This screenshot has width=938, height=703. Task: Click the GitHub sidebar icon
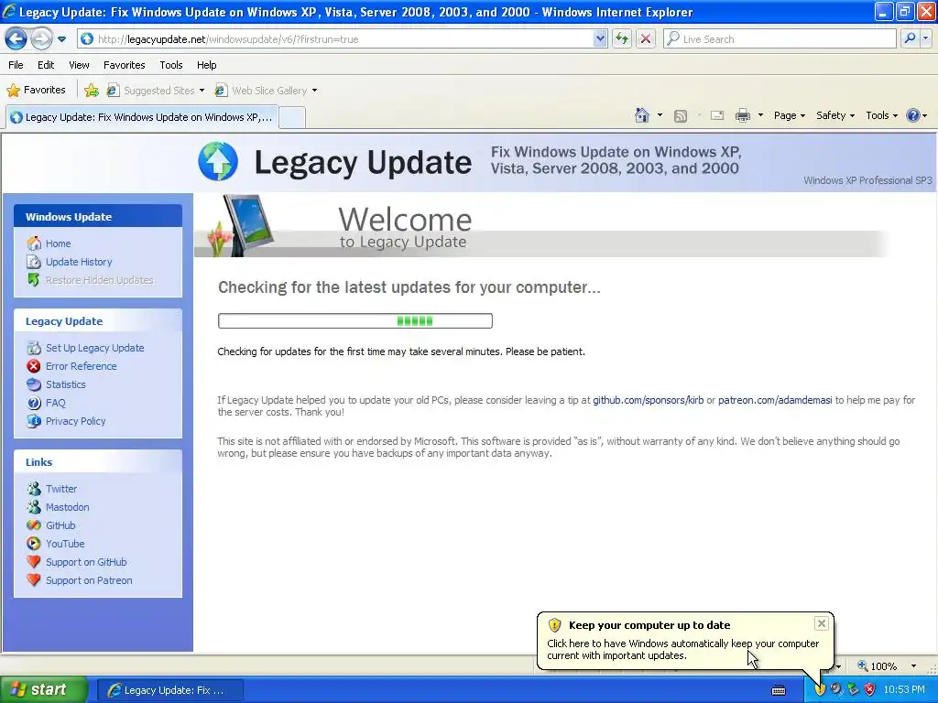coord(34,525)
